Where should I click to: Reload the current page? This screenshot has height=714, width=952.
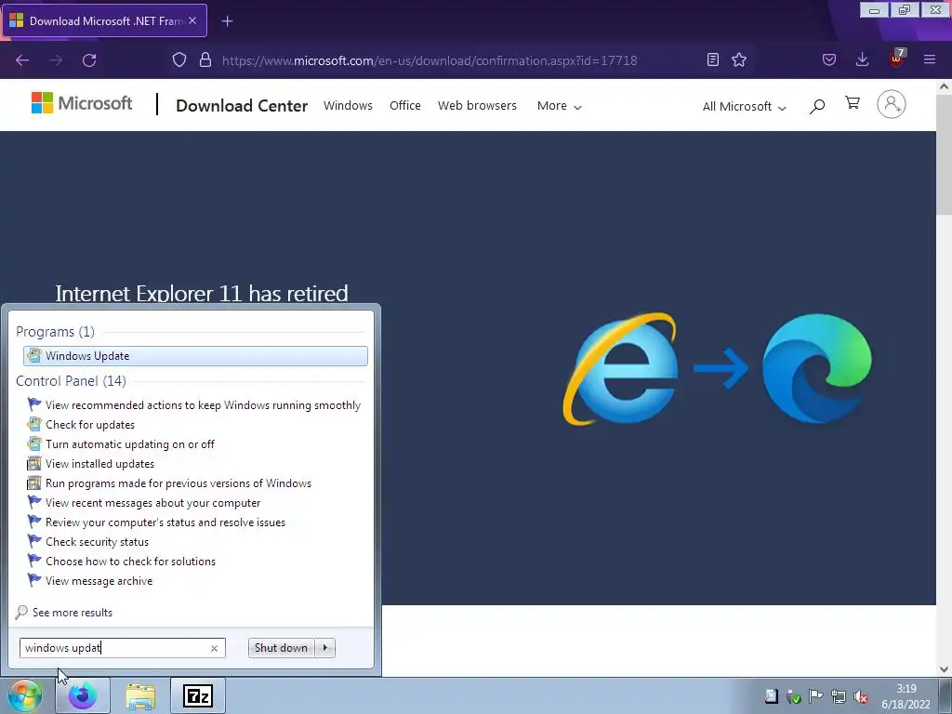tap(89, 60)
